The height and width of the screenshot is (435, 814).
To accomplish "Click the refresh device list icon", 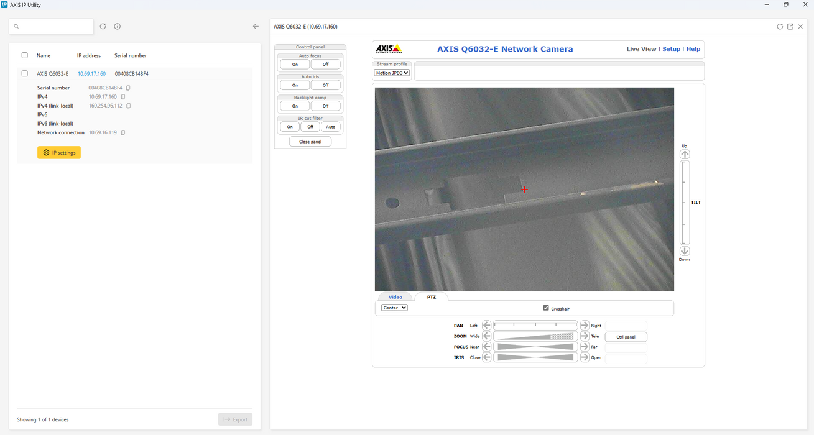I will pos(103,27).
